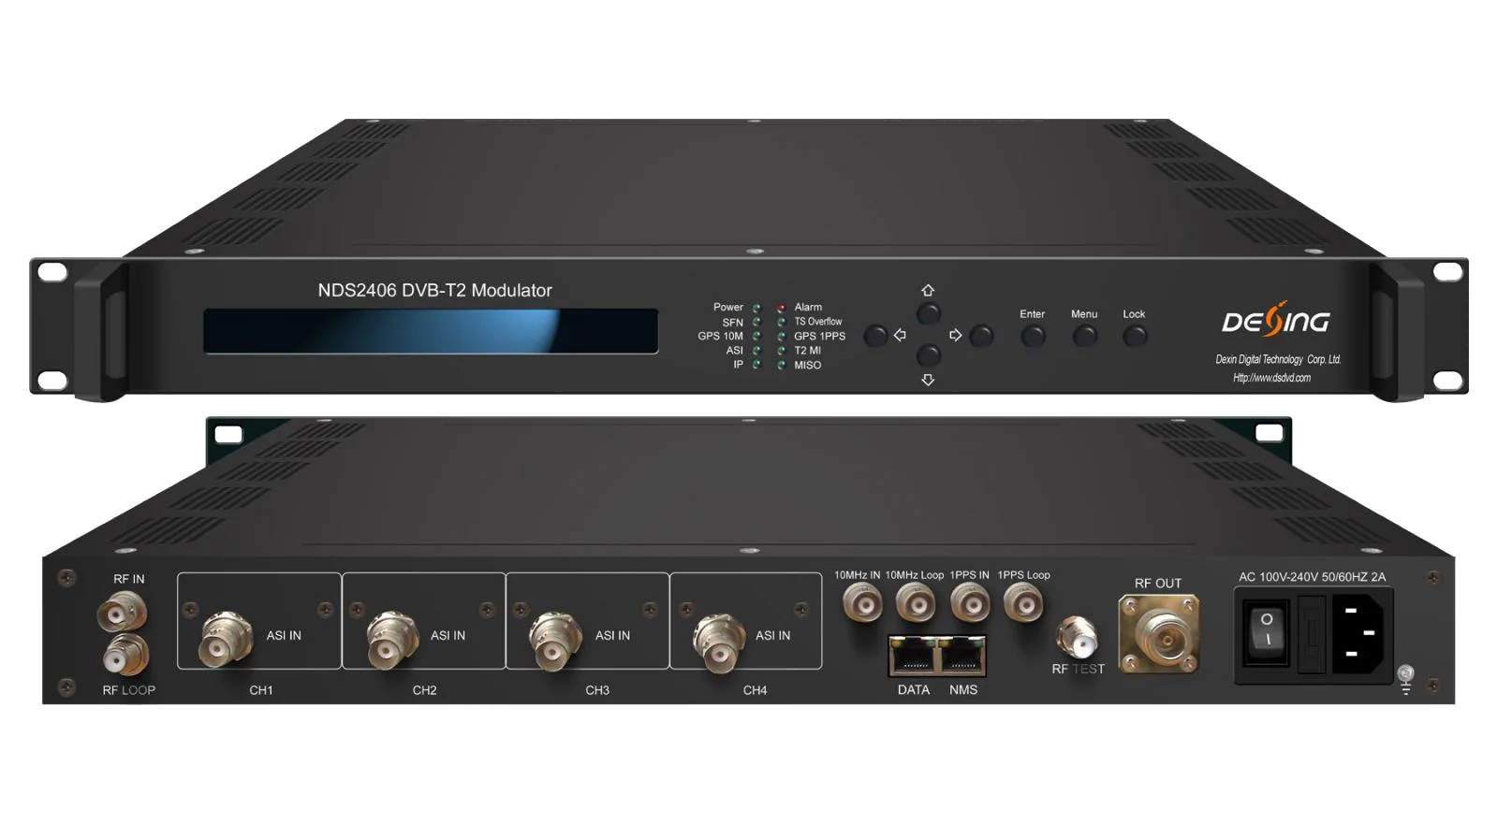Push the round Down navigation button
This screenshot has width=1498, height=823.
(928, 355)
